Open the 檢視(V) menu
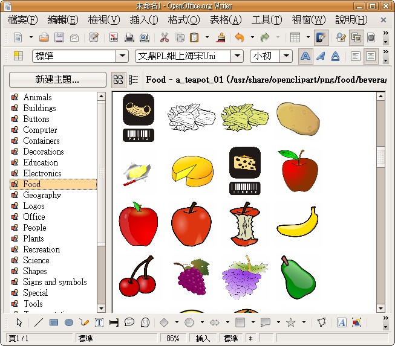The height and width of the screenshot is (346, 395). [x=104, y=19]
